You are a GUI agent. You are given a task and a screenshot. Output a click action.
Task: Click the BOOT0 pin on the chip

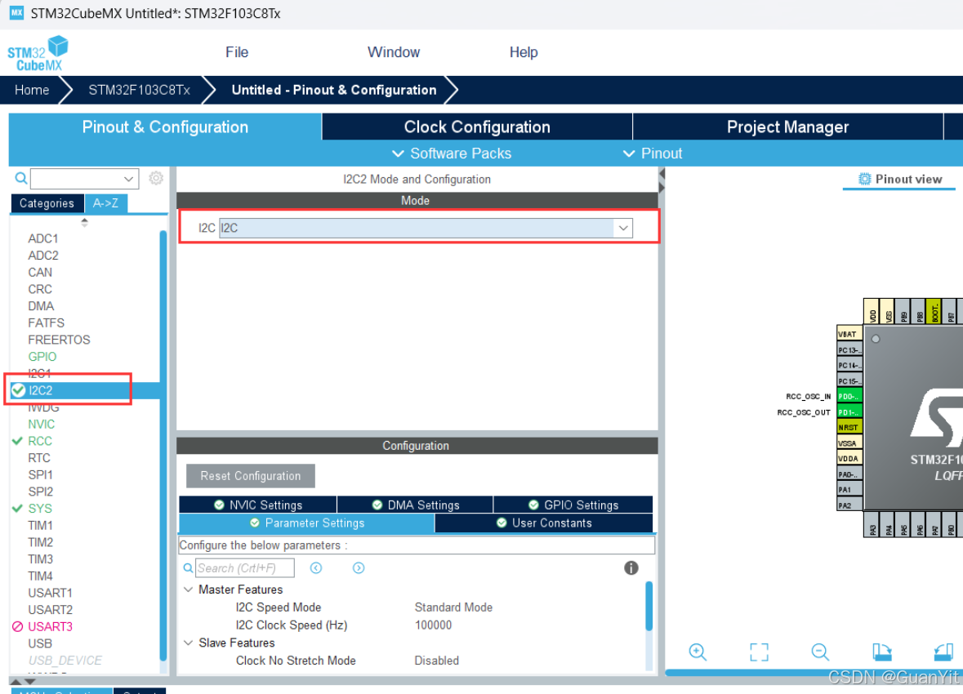934,311
